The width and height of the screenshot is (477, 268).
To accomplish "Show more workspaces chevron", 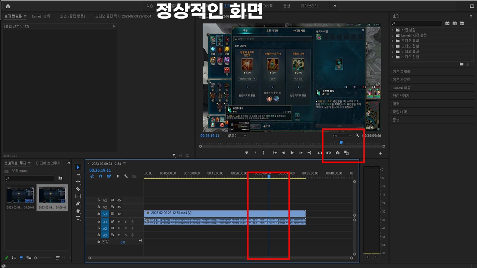I will [335, 6].
